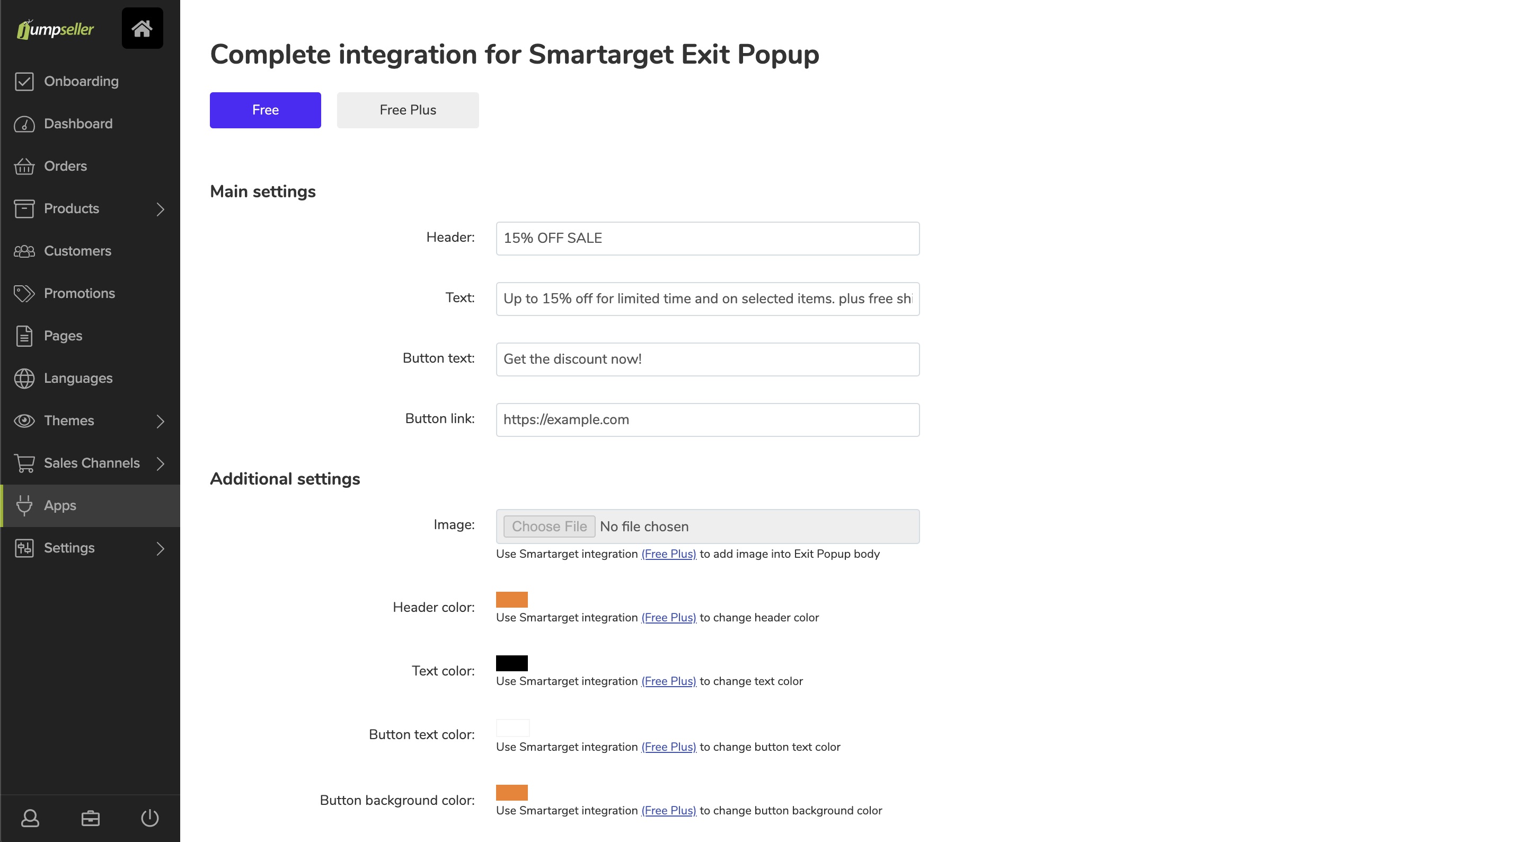Image resolution: width=1520 pixels, height=842 pixels.
Task: Open the user account profile icon
Action: click(30, 818)
